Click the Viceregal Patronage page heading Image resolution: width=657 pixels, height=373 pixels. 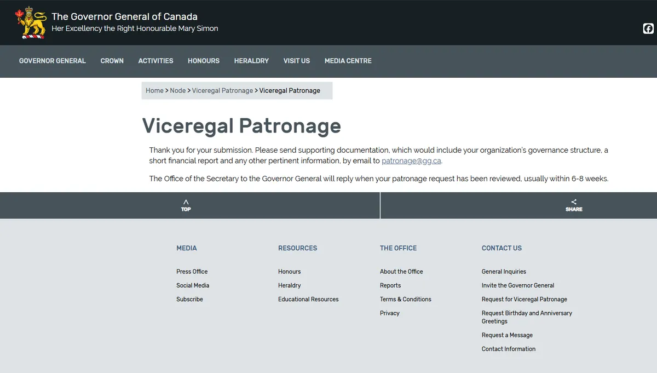[x=241, y=126]
